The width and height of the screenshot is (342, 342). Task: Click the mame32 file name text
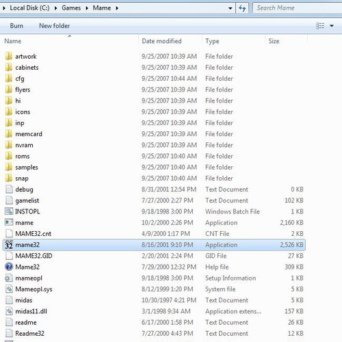(x=27, y=245)
